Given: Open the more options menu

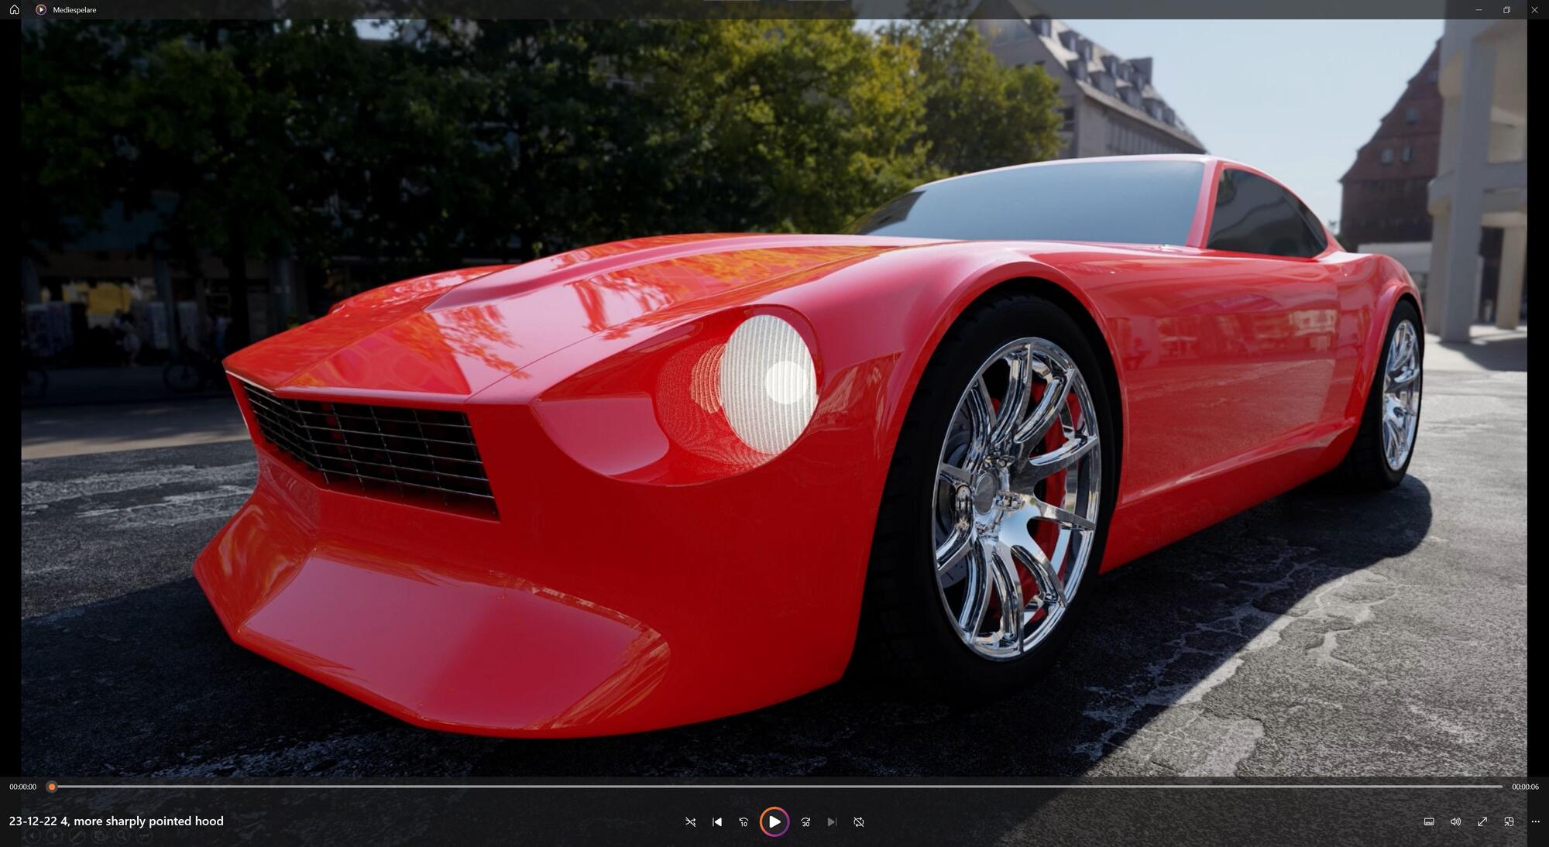Looking at the screenshot, I should click(1535, 821).
